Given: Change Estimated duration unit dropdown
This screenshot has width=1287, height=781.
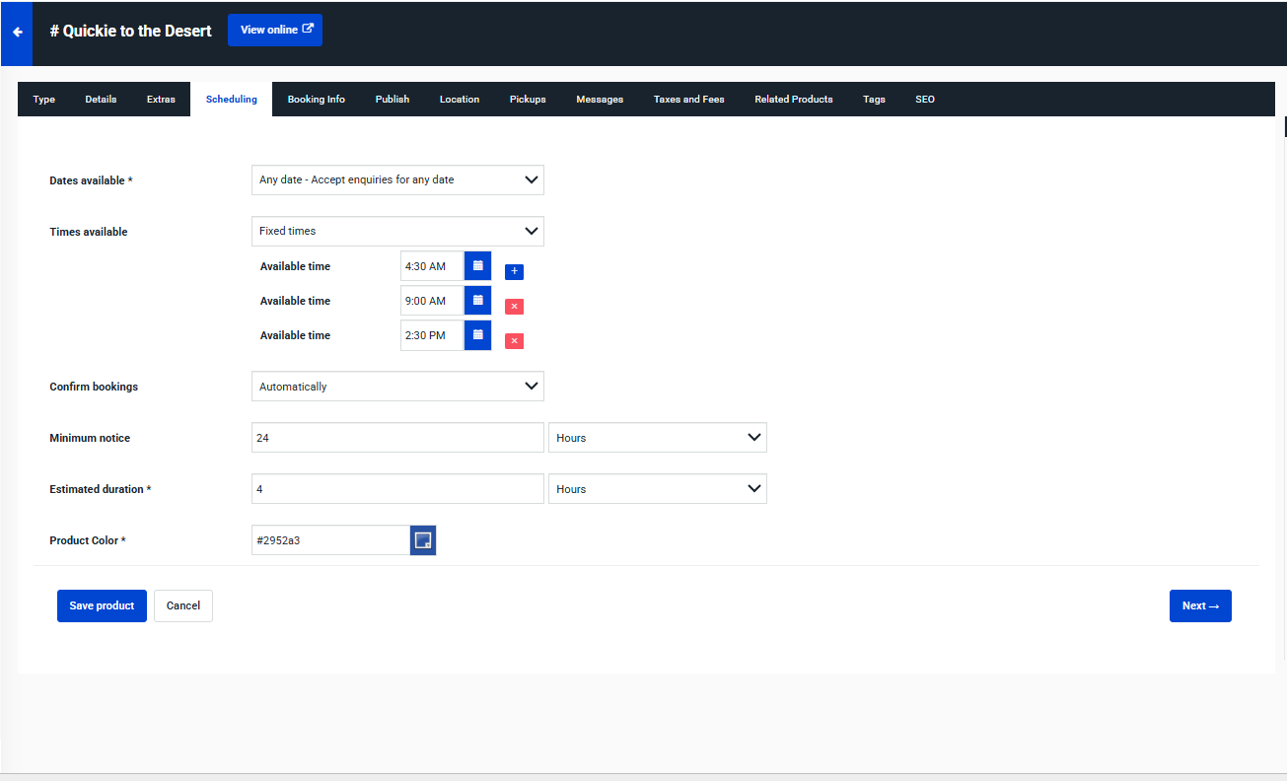Looking at the screenshot, I should click(x=658, y=489).
